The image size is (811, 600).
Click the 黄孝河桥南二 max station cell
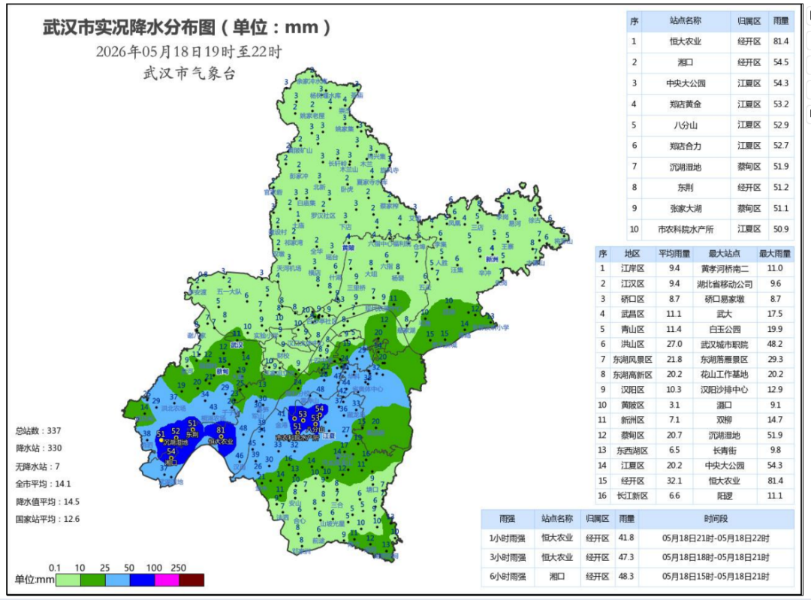click(x=724, y=268)
